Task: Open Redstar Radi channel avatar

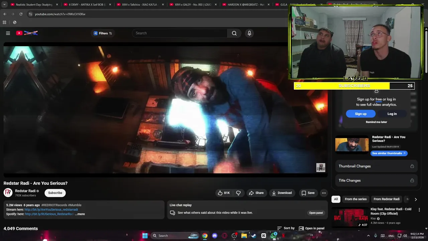Action: pos(8,192)
